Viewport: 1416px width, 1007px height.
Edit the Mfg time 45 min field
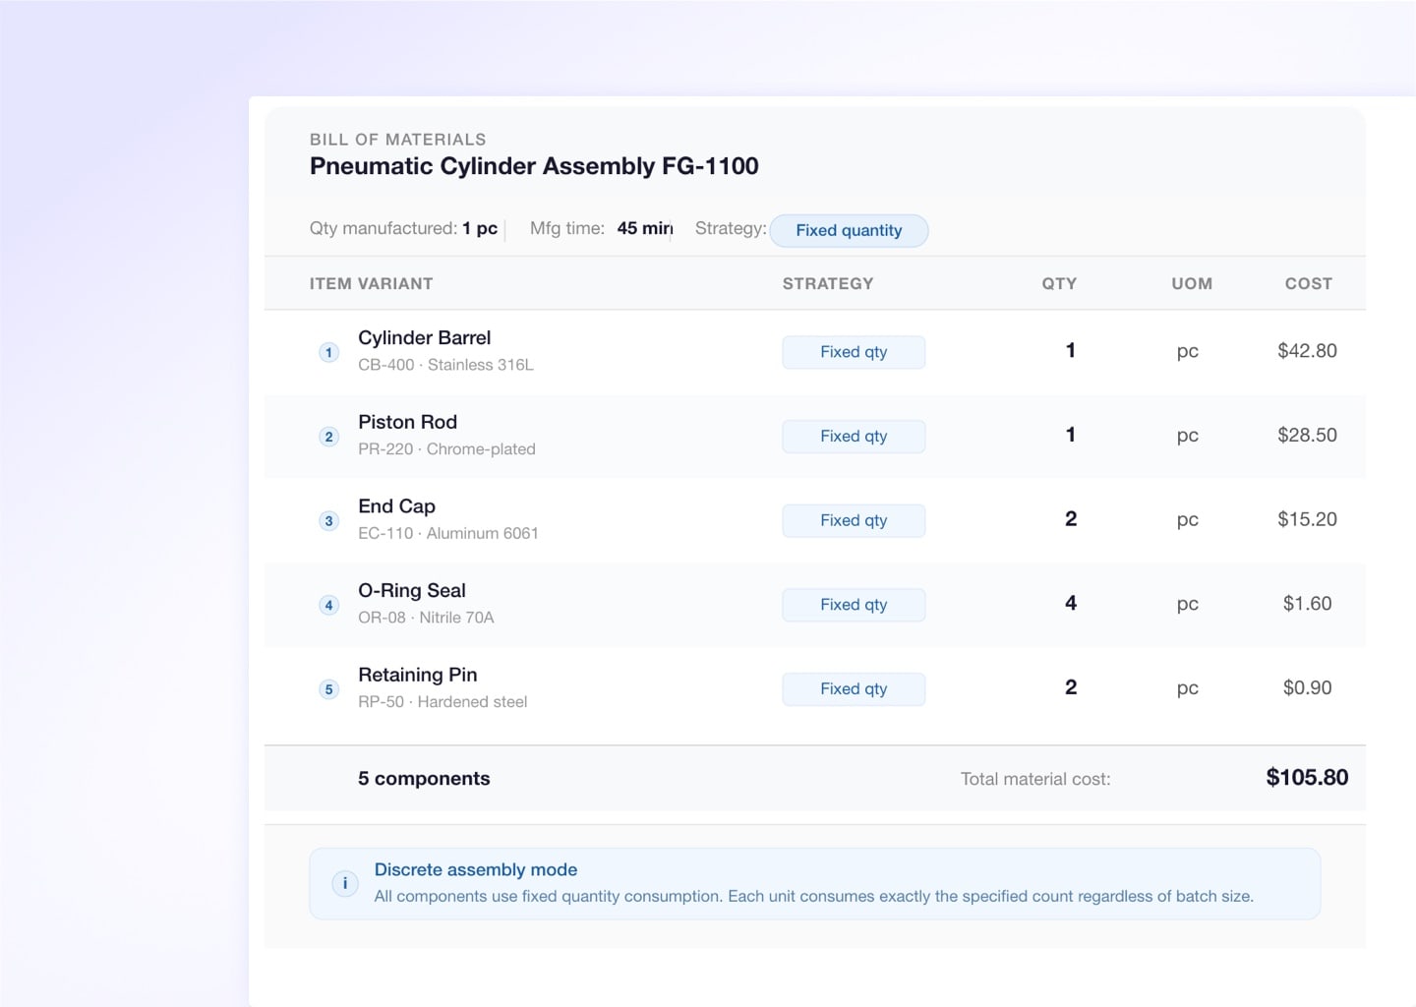(644, 228)
